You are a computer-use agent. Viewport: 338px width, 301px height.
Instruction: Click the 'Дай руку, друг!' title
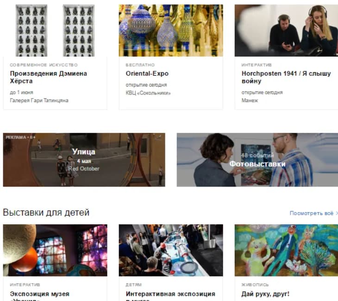265,294
